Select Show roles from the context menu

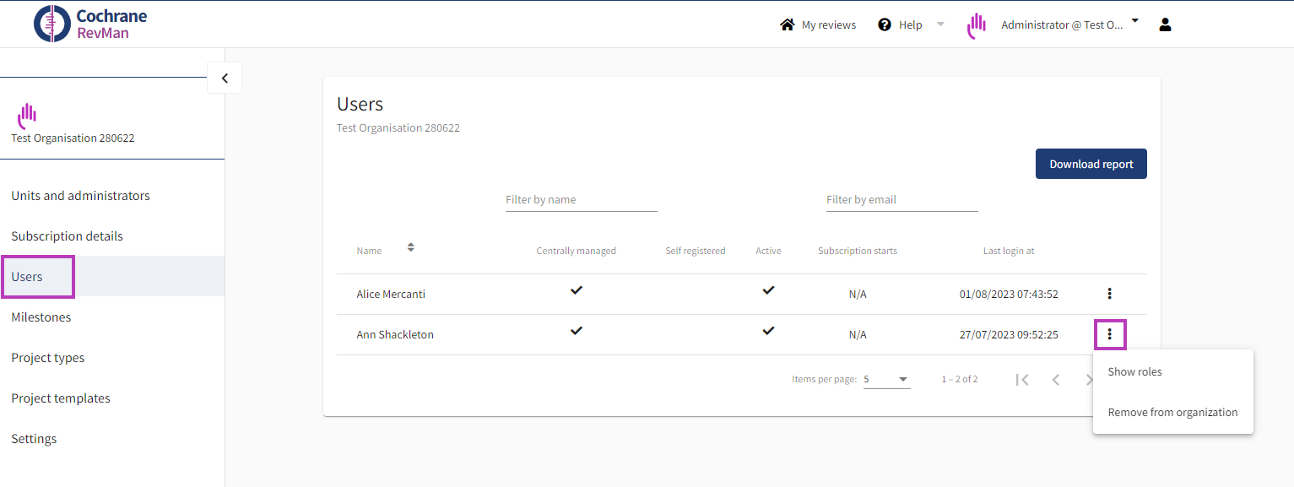1134,371
